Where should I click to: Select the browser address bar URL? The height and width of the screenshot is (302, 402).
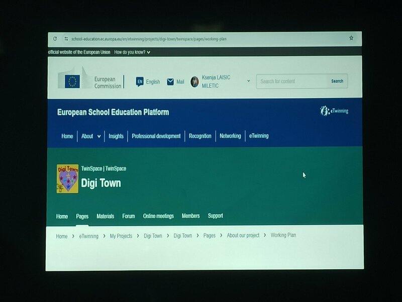(x=149, y=39)
